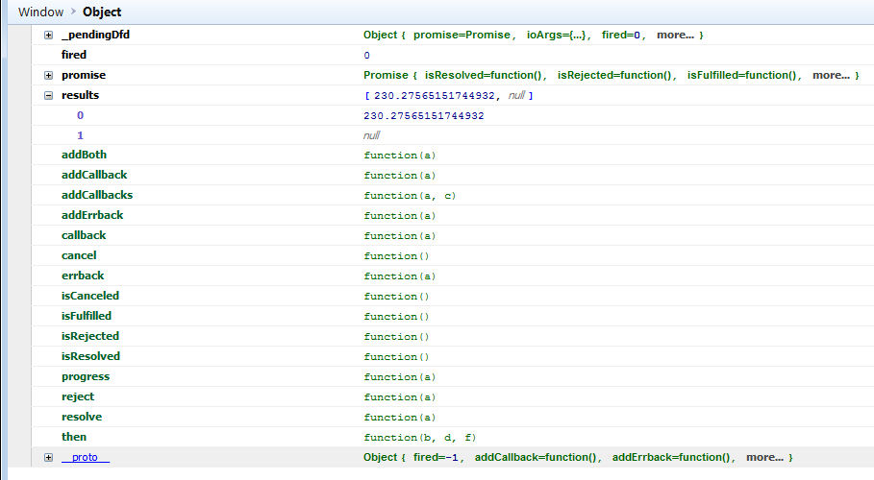
Task: Select the isResolved method name
Action: tap(90, 356)
